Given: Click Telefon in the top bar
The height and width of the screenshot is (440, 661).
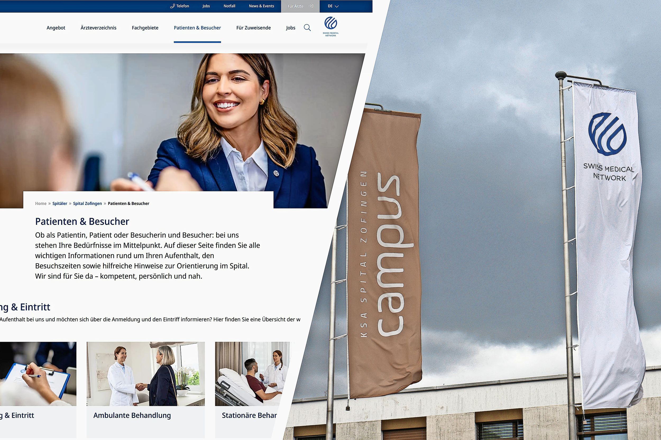Looking at the screenshot, I should (x=183, y=6).
